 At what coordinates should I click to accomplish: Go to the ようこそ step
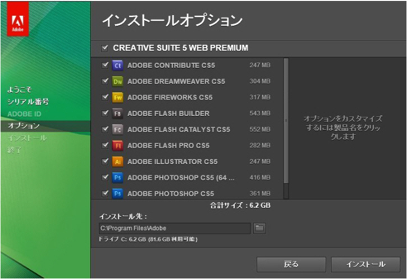(x=20, y=90)
